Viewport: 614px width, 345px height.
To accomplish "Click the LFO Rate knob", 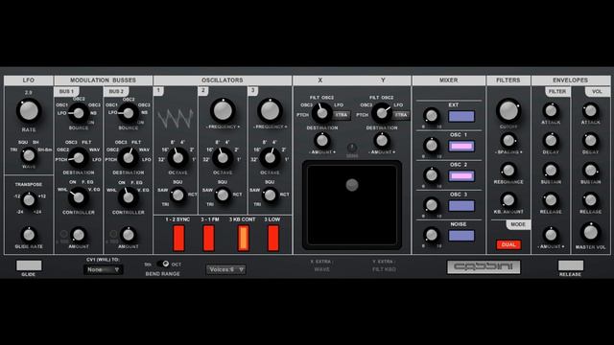I will pyautogui.click(x=29, y=111).
